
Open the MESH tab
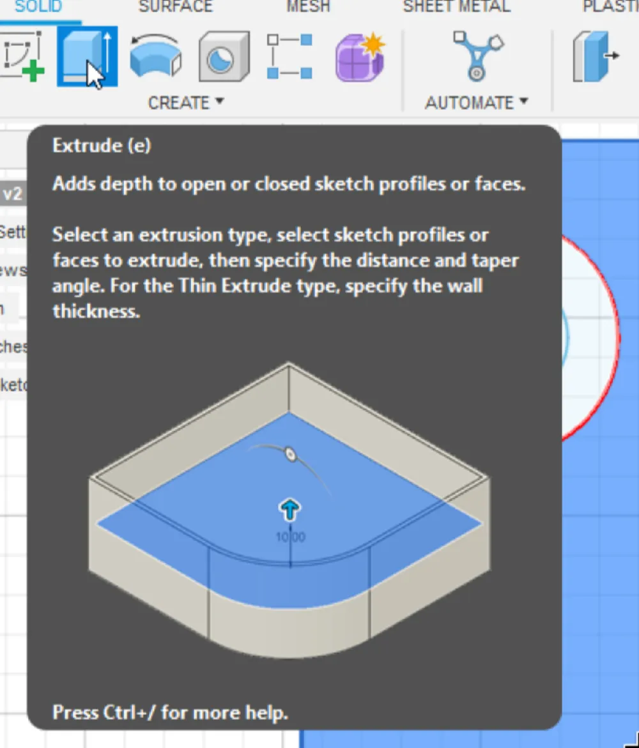click(308, 7)
